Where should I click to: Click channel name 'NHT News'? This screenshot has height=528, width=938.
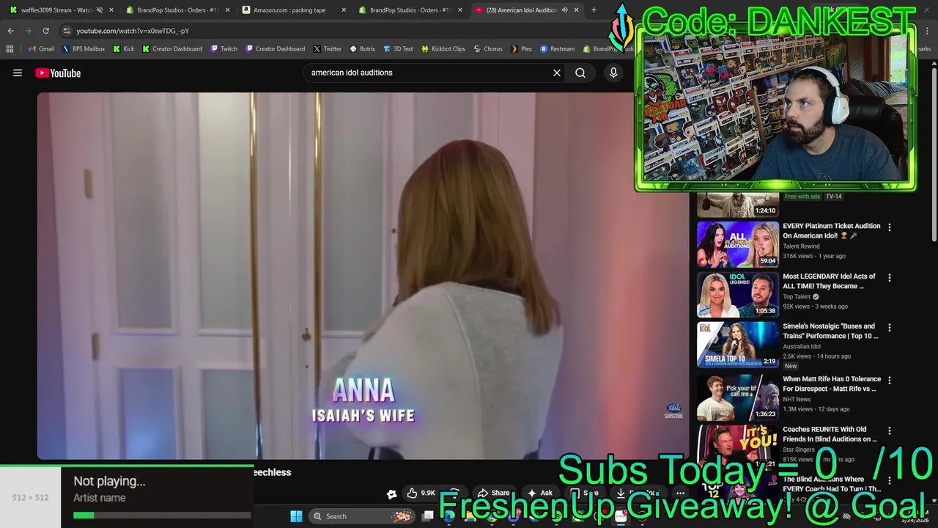pos(797,399)
